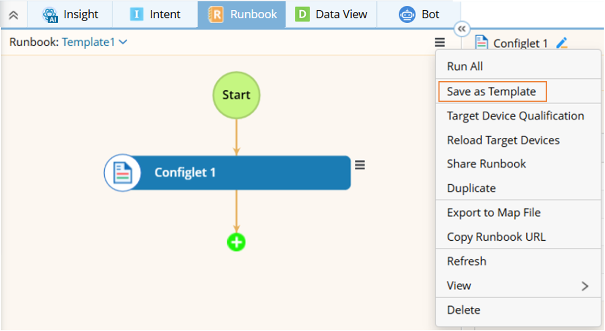Screen dimensions: 605x331
Task: Open the Configlet 1 node hamburger menu
Action: click(x=360, y=165)
